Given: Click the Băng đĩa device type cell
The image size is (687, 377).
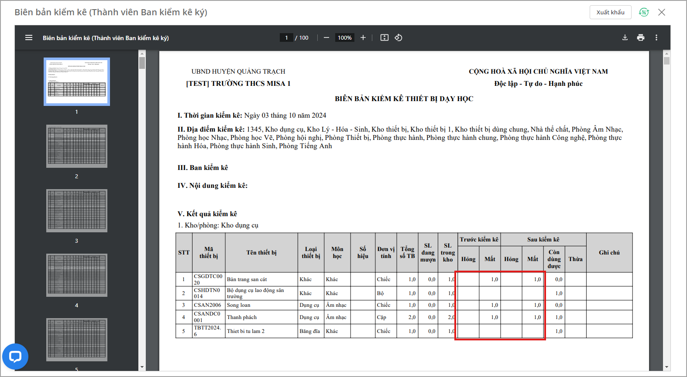Looking at the screenshot, I should pos(310,331).
